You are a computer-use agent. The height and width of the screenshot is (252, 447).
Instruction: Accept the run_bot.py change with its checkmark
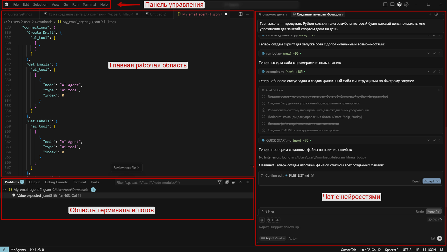(x=434, y=54)
